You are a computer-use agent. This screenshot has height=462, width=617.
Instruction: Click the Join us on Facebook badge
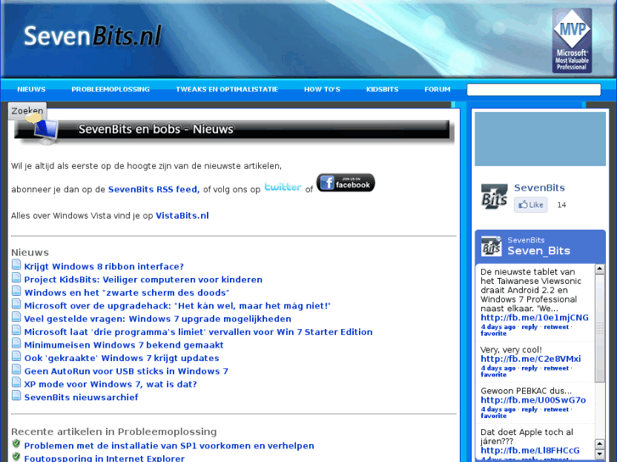[x=345, y=182]
